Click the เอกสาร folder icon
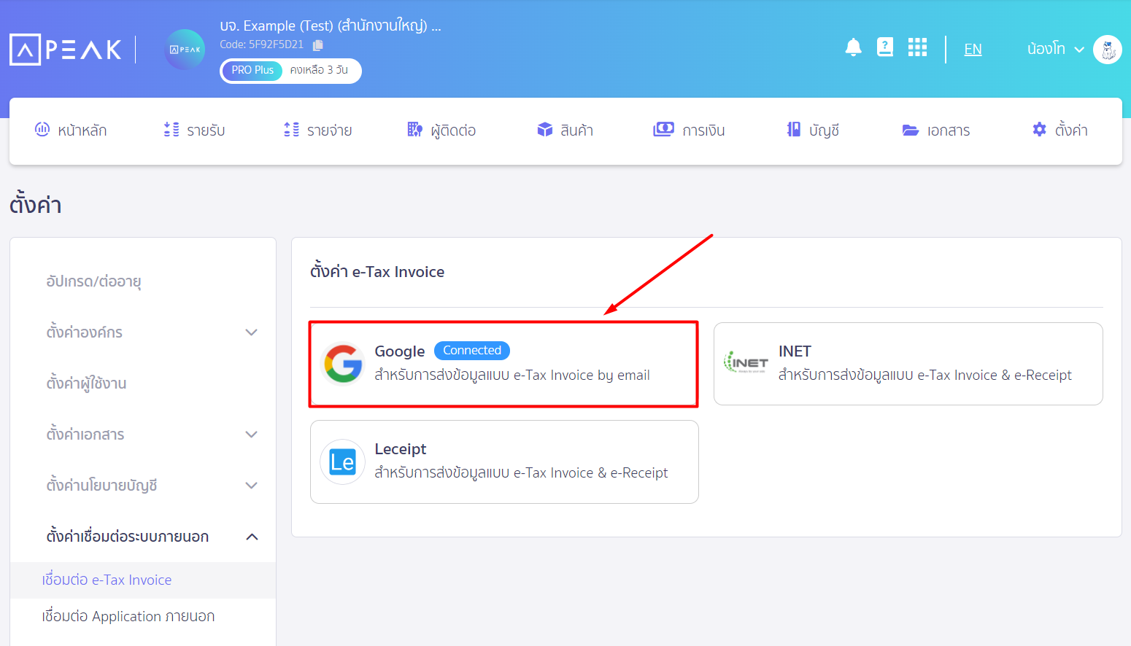This screenshot has width=1131, height=646. tap(910, 131)
